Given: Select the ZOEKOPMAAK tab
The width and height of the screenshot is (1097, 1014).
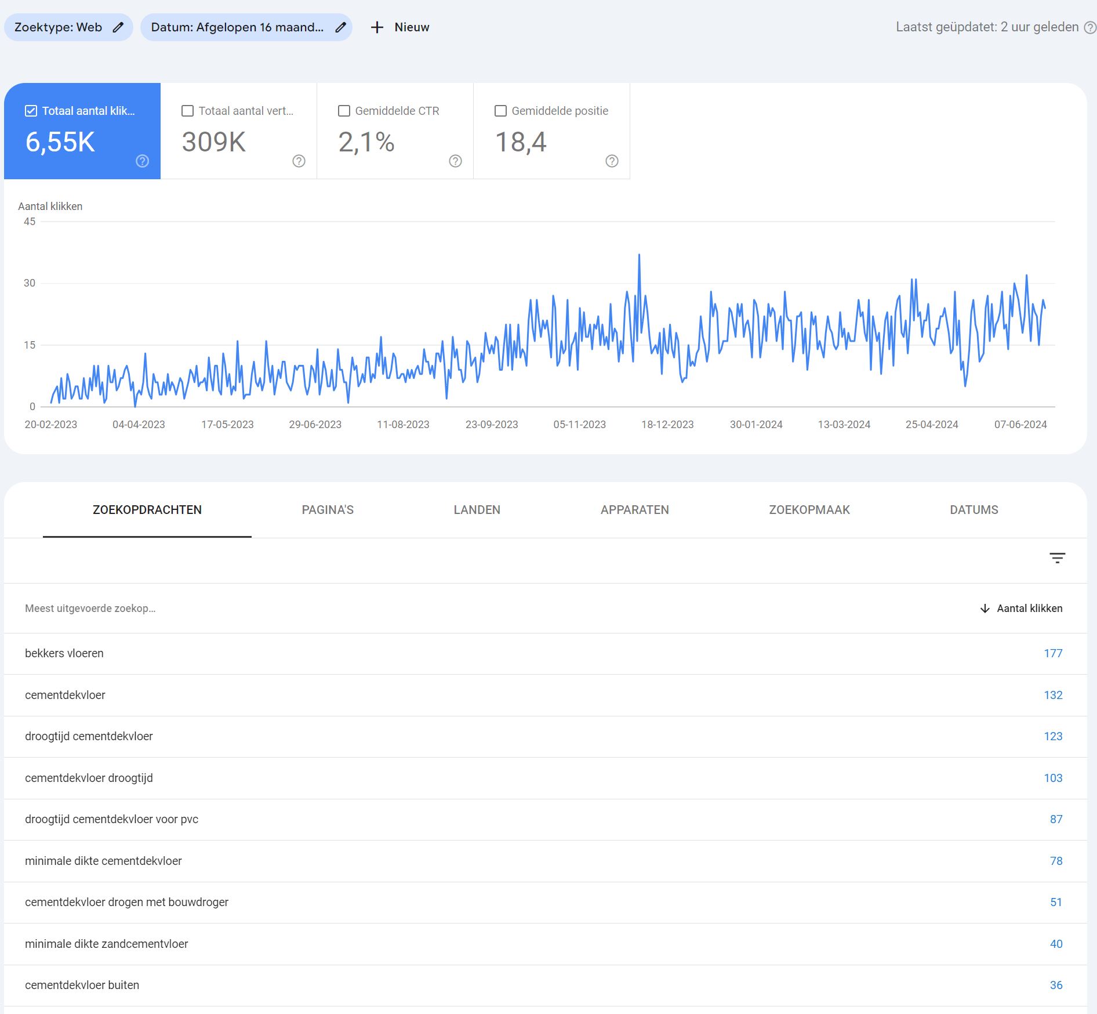Looking at the screenshot, I should tap(809, 510).
